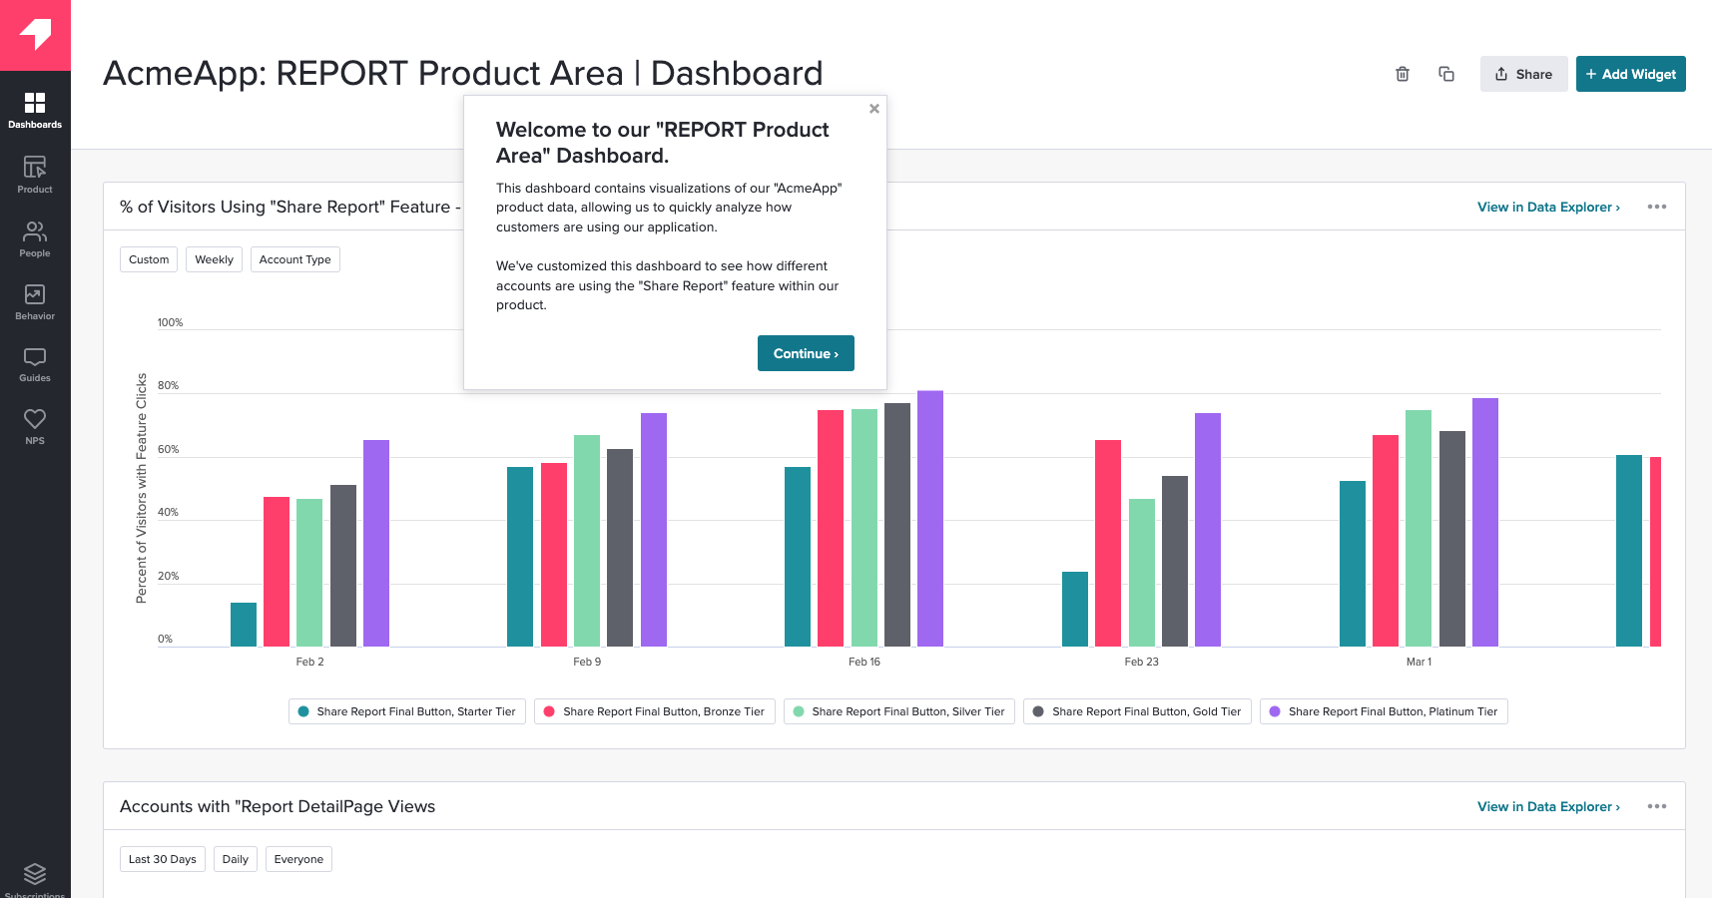Click the Feb 2 axis label
The height and width of the screenshot is (898, 1712).
pyautogui.click(x=309, y=662)
